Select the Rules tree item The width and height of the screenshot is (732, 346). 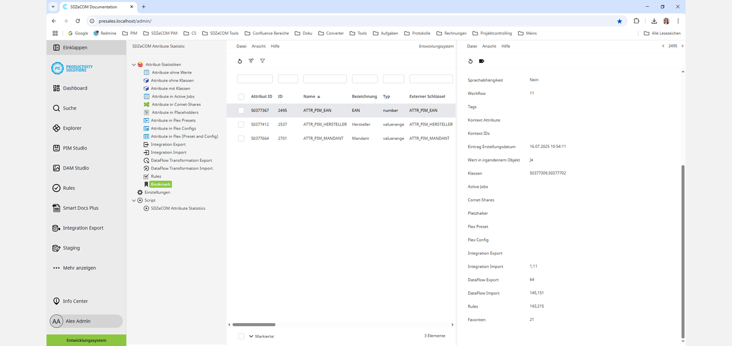click(156, 176)
